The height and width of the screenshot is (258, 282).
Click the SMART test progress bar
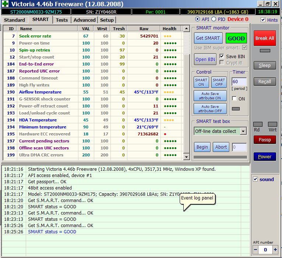click(220, 157)
